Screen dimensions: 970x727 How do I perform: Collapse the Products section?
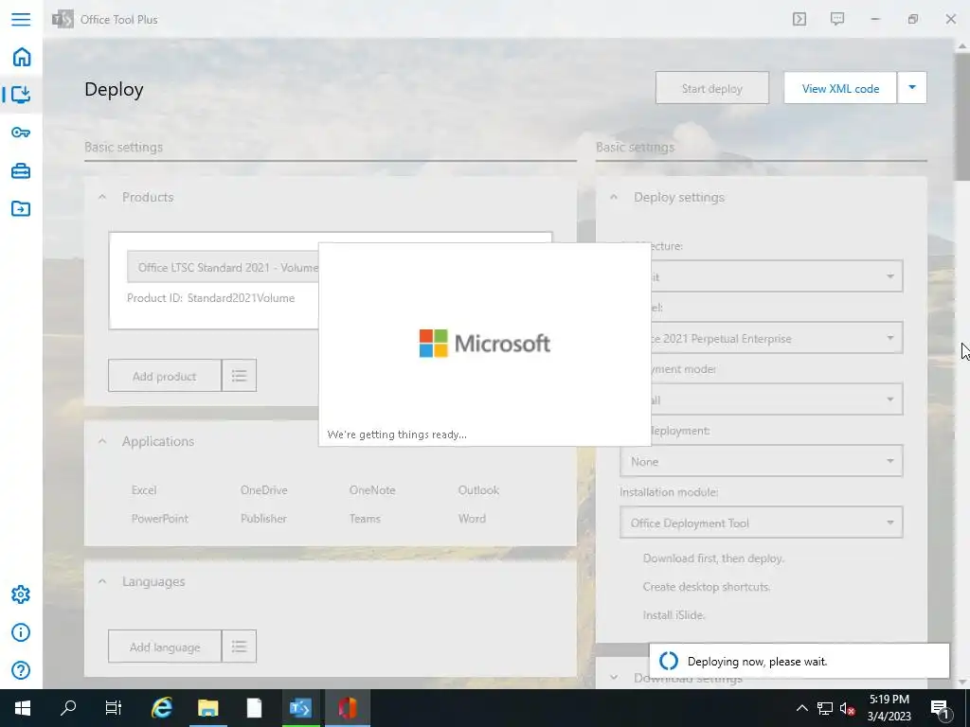click(x=102, y=197)
